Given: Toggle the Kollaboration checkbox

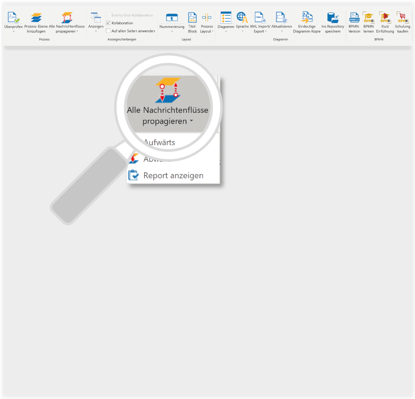Looking at the screenshot, I should (108, 23).
